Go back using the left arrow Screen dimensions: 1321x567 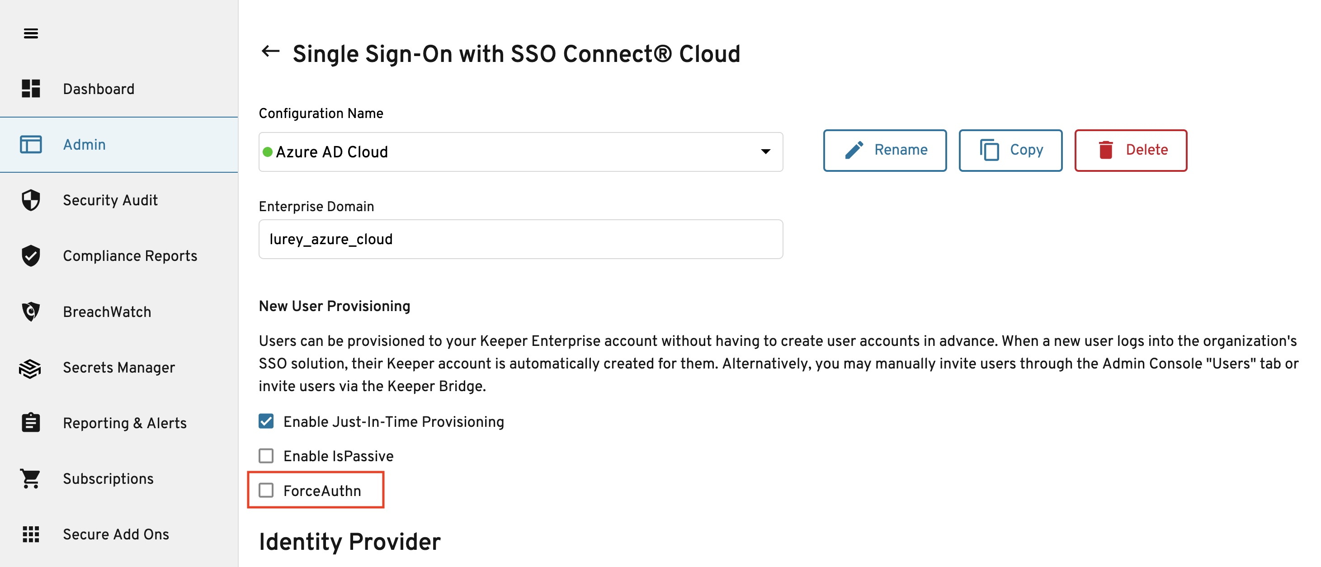tap(270, 51)
